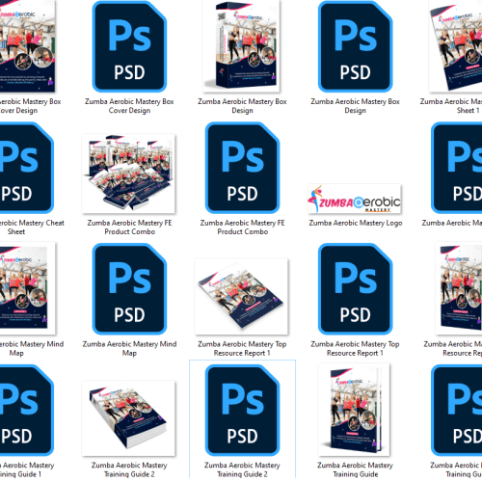Click the Top Resource Report 1 book thumbnail
482x482 pixels.
(x=242, y=296)
